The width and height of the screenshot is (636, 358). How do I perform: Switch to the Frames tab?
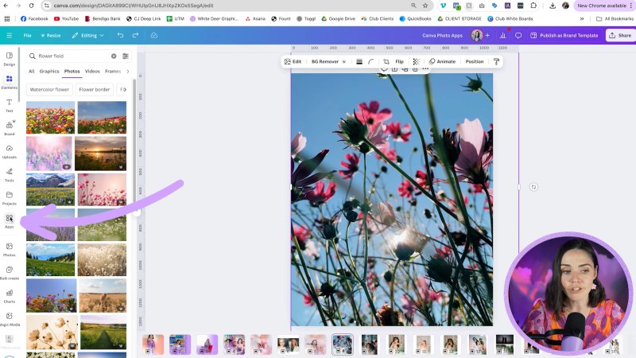pos(113,72)
